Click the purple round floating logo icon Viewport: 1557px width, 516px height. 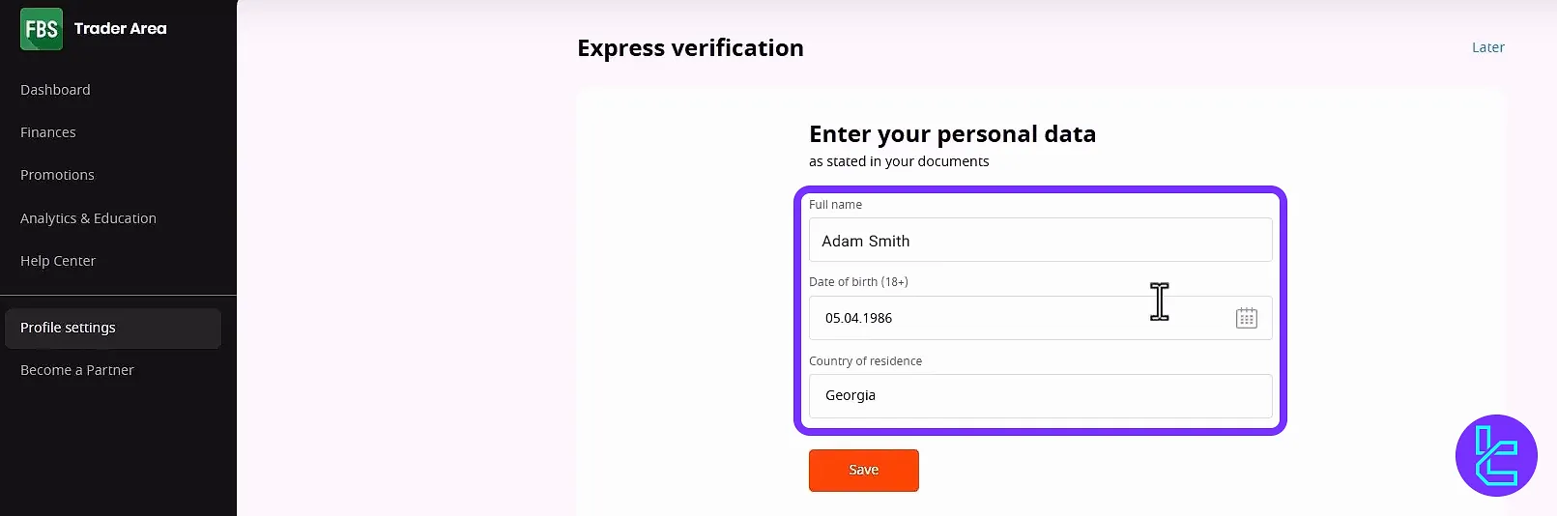1495,455
